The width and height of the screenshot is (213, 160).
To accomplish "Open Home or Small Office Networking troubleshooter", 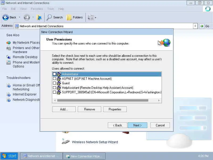I will point(26,87).
